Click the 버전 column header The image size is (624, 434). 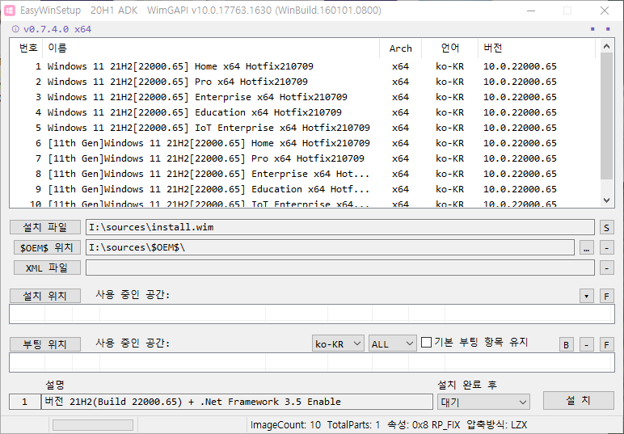537,48
